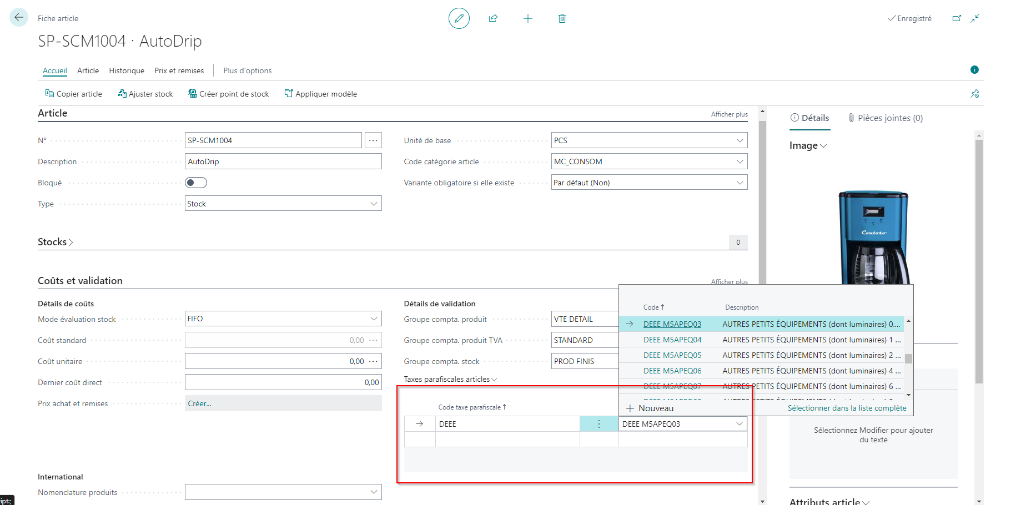This screenshot has height=505, width=1021.
Task: Click Copier article action
Action: pos(74,94)
